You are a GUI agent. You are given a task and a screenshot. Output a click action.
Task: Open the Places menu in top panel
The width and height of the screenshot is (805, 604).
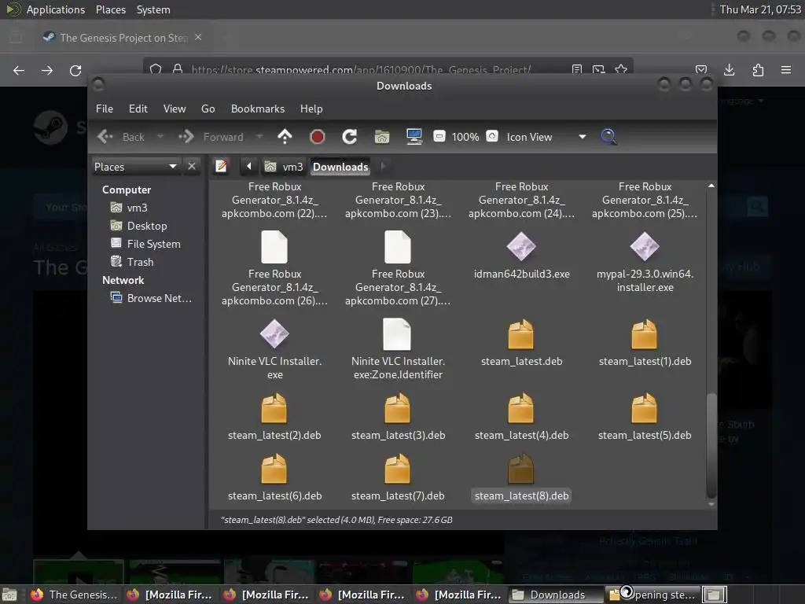click(x=110, y=9)
